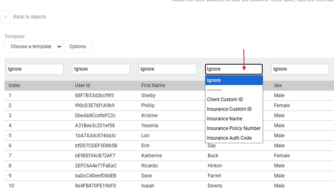Select the highlighted Ignore option in the list
This screenshot has width=334, height=191.
pyautogui.click(x=234, y=80)
